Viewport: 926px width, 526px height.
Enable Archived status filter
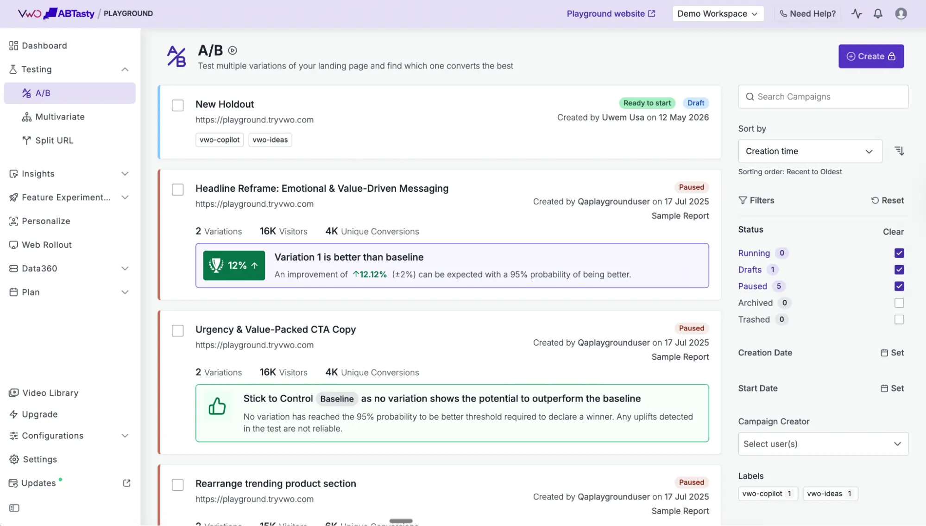pyautogui.click(x=899, y=303)
